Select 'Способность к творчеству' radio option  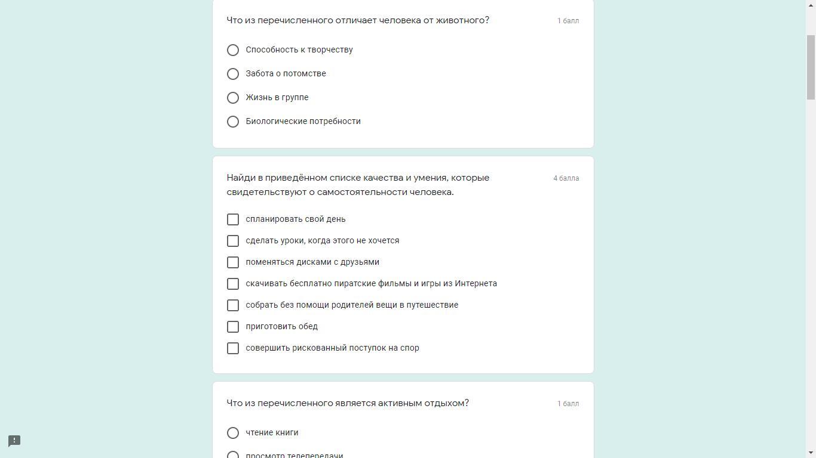point(233,50)
